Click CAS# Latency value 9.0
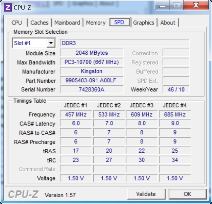 (175, 123)
